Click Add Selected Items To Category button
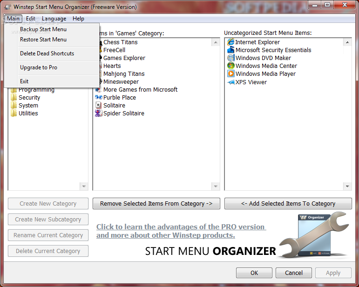 (x=288, y=204)
